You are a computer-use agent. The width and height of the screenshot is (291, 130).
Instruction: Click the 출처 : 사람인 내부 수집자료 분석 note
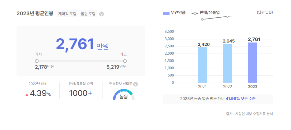point(249,114)
